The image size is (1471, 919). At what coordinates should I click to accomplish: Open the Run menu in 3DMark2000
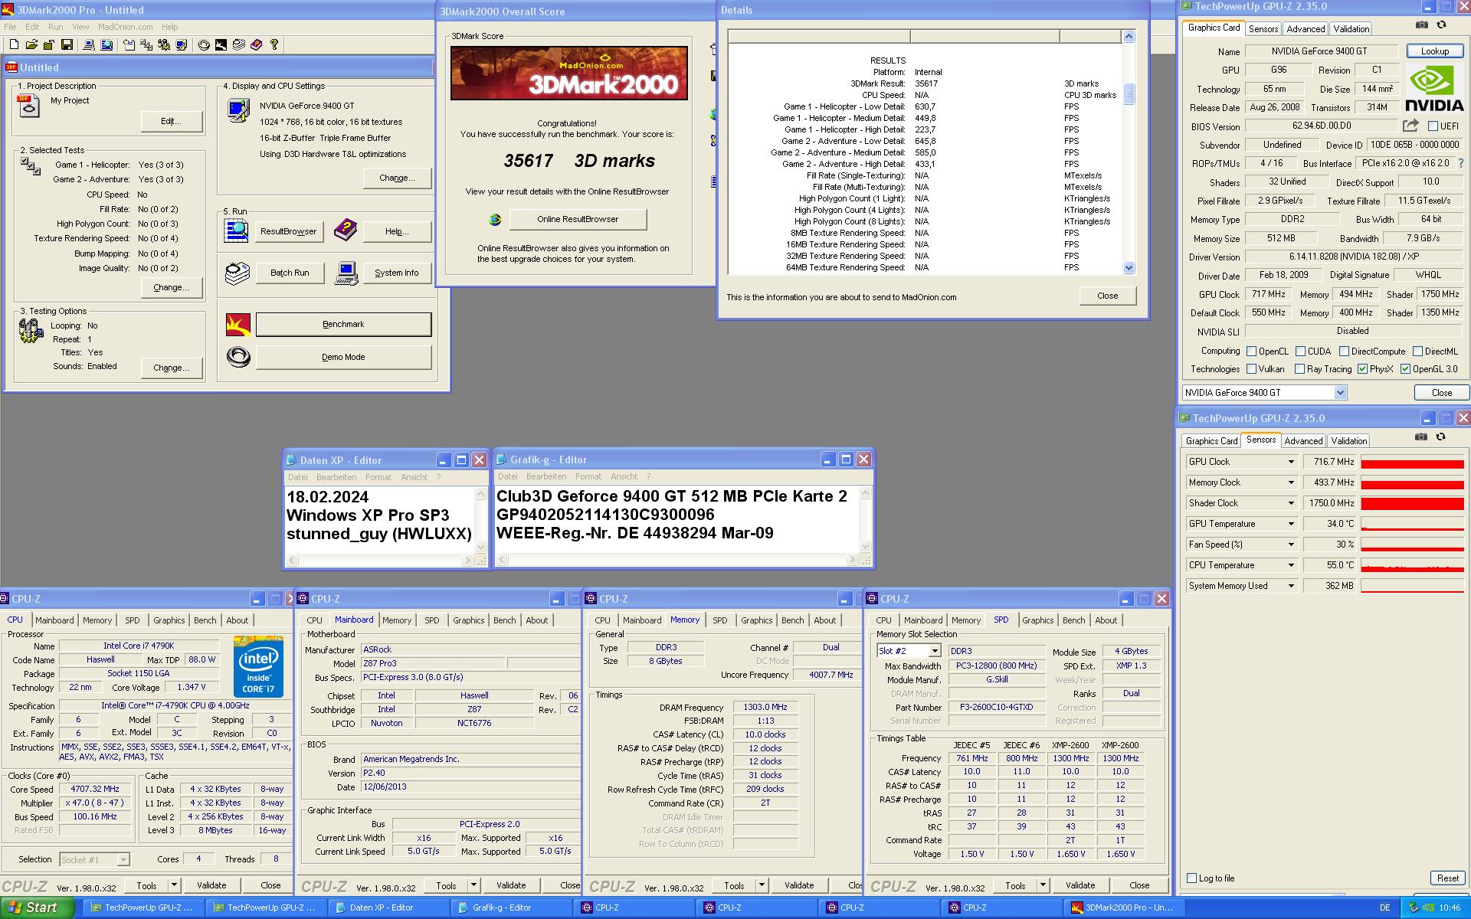56,27
